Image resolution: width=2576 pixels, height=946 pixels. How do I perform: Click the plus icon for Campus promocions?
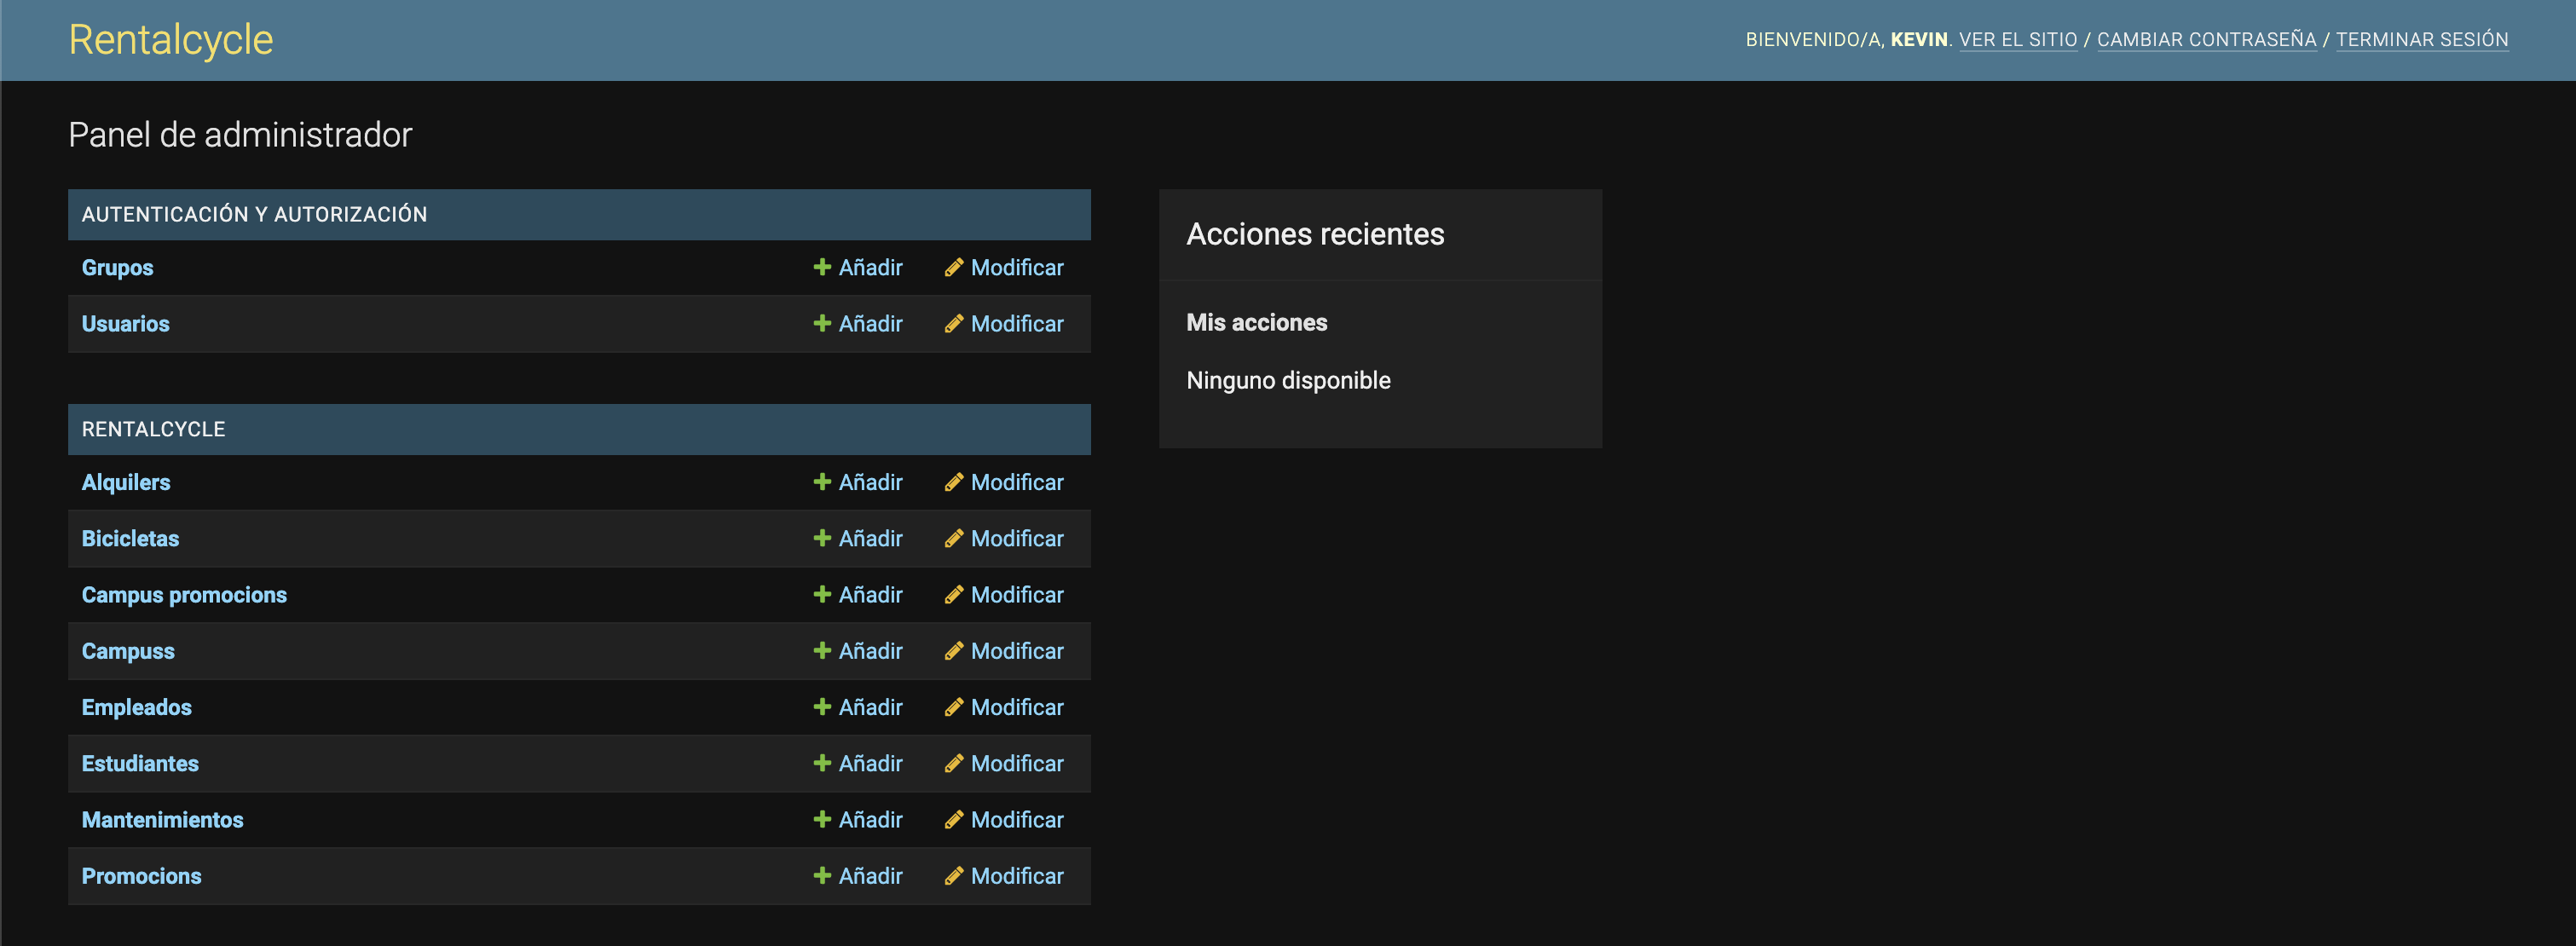(822, 595)
